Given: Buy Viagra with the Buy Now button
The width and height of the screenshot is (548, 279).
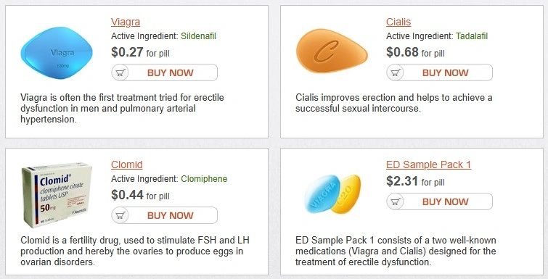Looking at the screenshot, I should click(x=164, y=72).
